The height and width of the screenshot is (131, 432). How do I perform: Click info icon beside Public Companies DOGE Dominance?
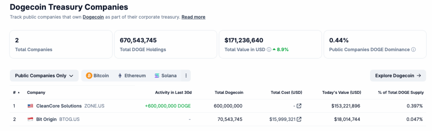pos(414,50)
